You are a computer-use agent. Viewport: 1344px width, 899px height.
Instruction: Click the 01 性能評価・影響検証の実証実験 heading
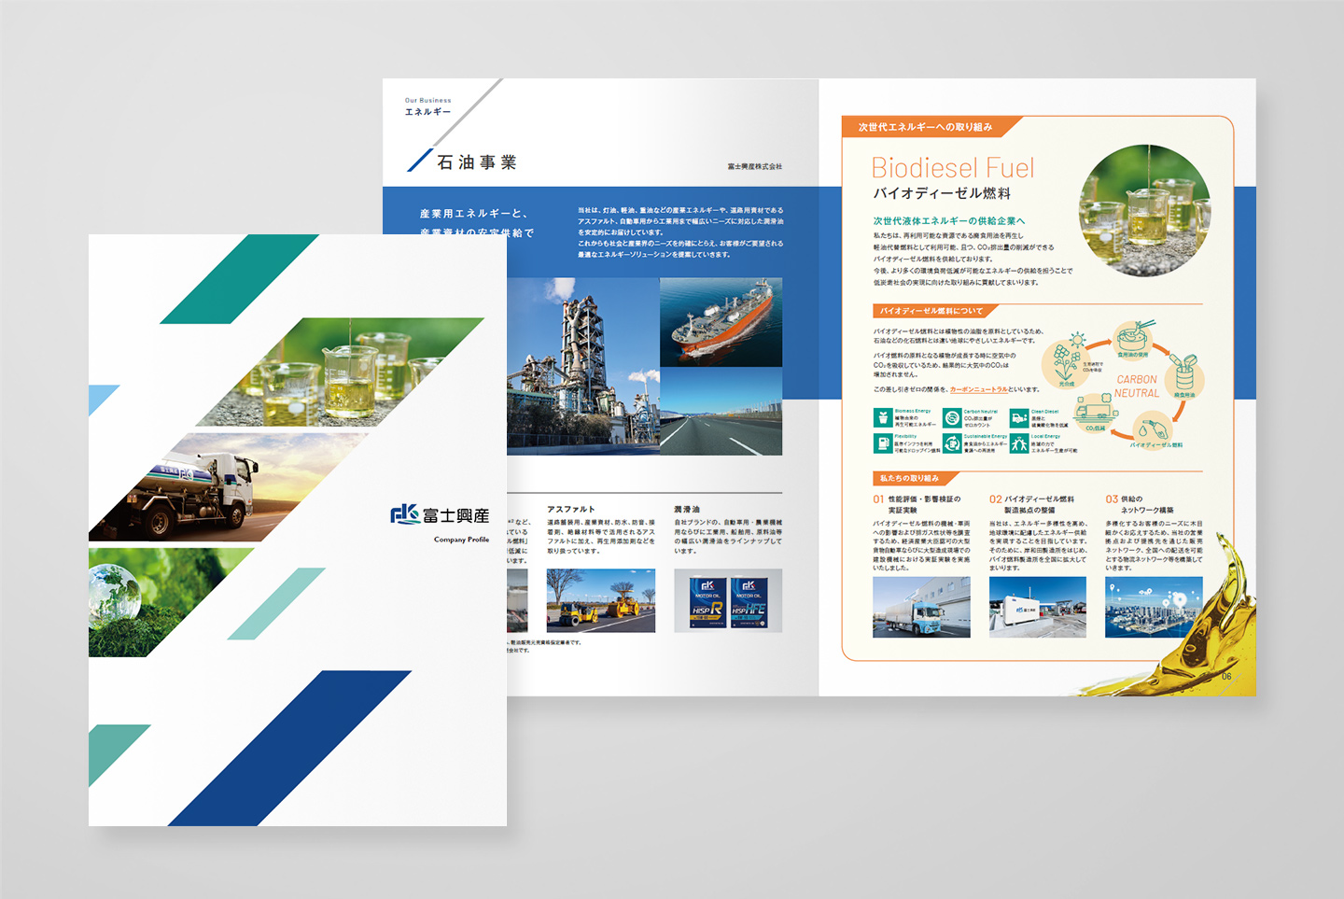pos(917,504)
